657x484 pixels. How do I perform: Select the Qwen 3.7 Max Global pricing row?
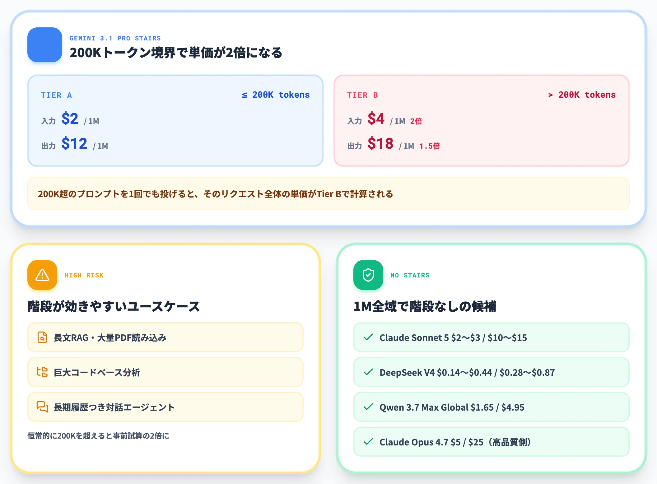[x=491, y=407]
